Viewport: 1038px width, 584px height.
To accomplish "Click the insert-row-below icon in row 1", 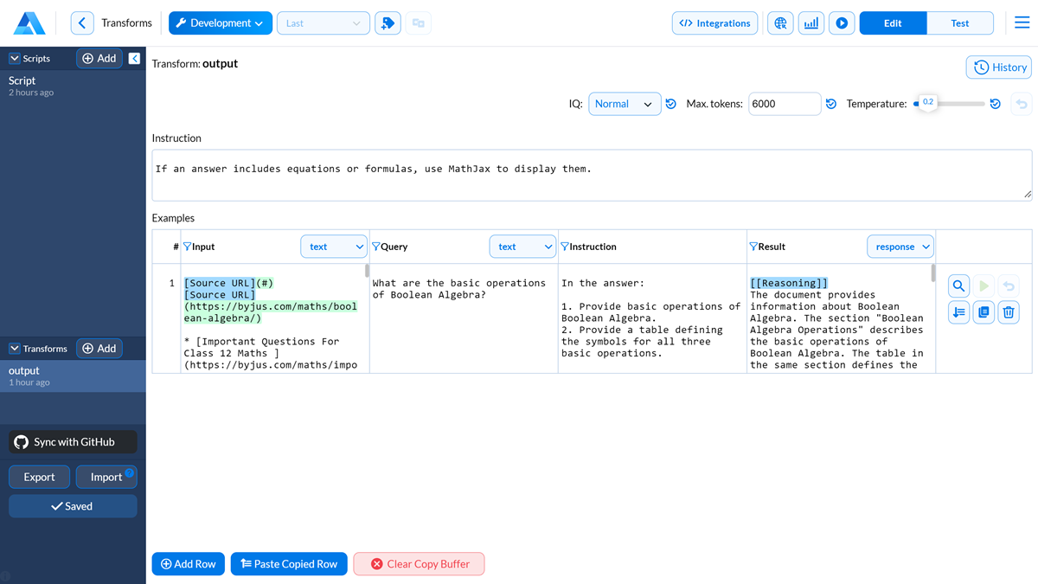I will (958, 312).
